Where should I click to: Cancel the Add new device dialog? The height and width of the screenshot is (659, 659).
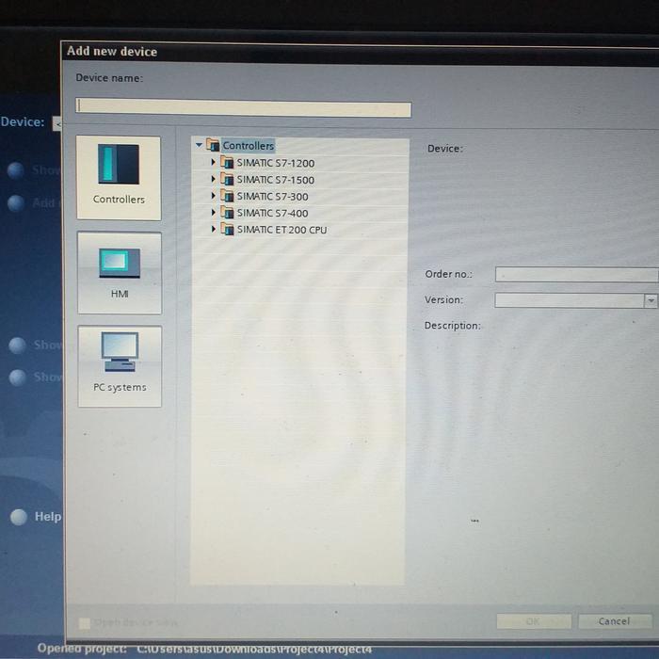tap(615, 621)
